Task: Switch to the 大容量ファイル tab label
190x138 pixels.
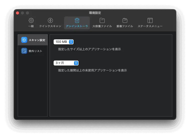Action: [x=102, y=26]
